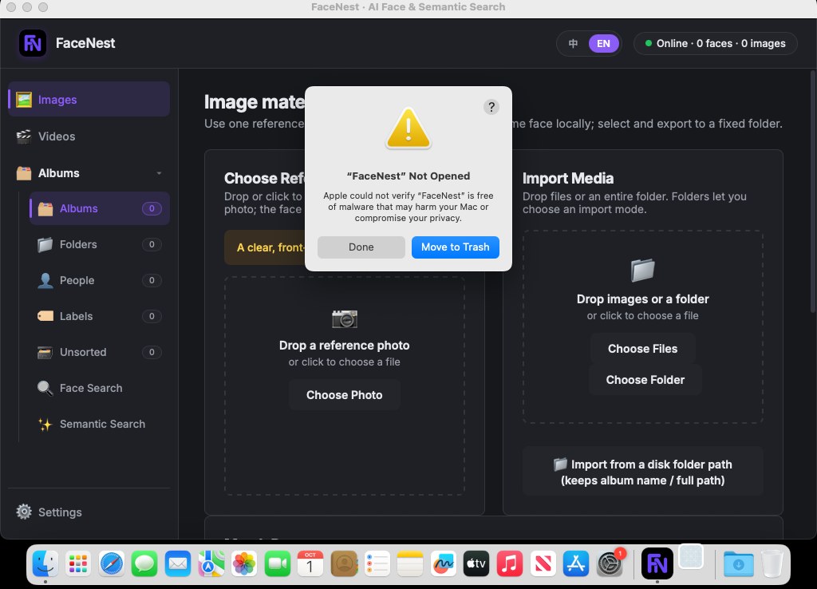817x589 pixels.
Task: Open Notes from the Dock
Action: [410, 563]
